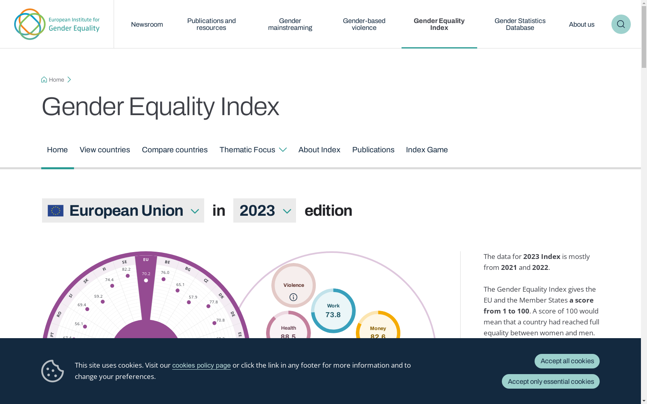Open the Publications tab under the Index heading
Image resolution: width=647 pixels, height=404 pixels.
coord(373,150)
